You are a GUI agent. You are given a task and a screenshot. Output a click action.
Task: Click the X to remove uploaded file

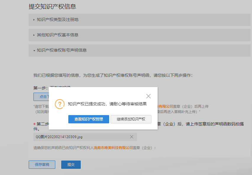[x=132, y=137]
